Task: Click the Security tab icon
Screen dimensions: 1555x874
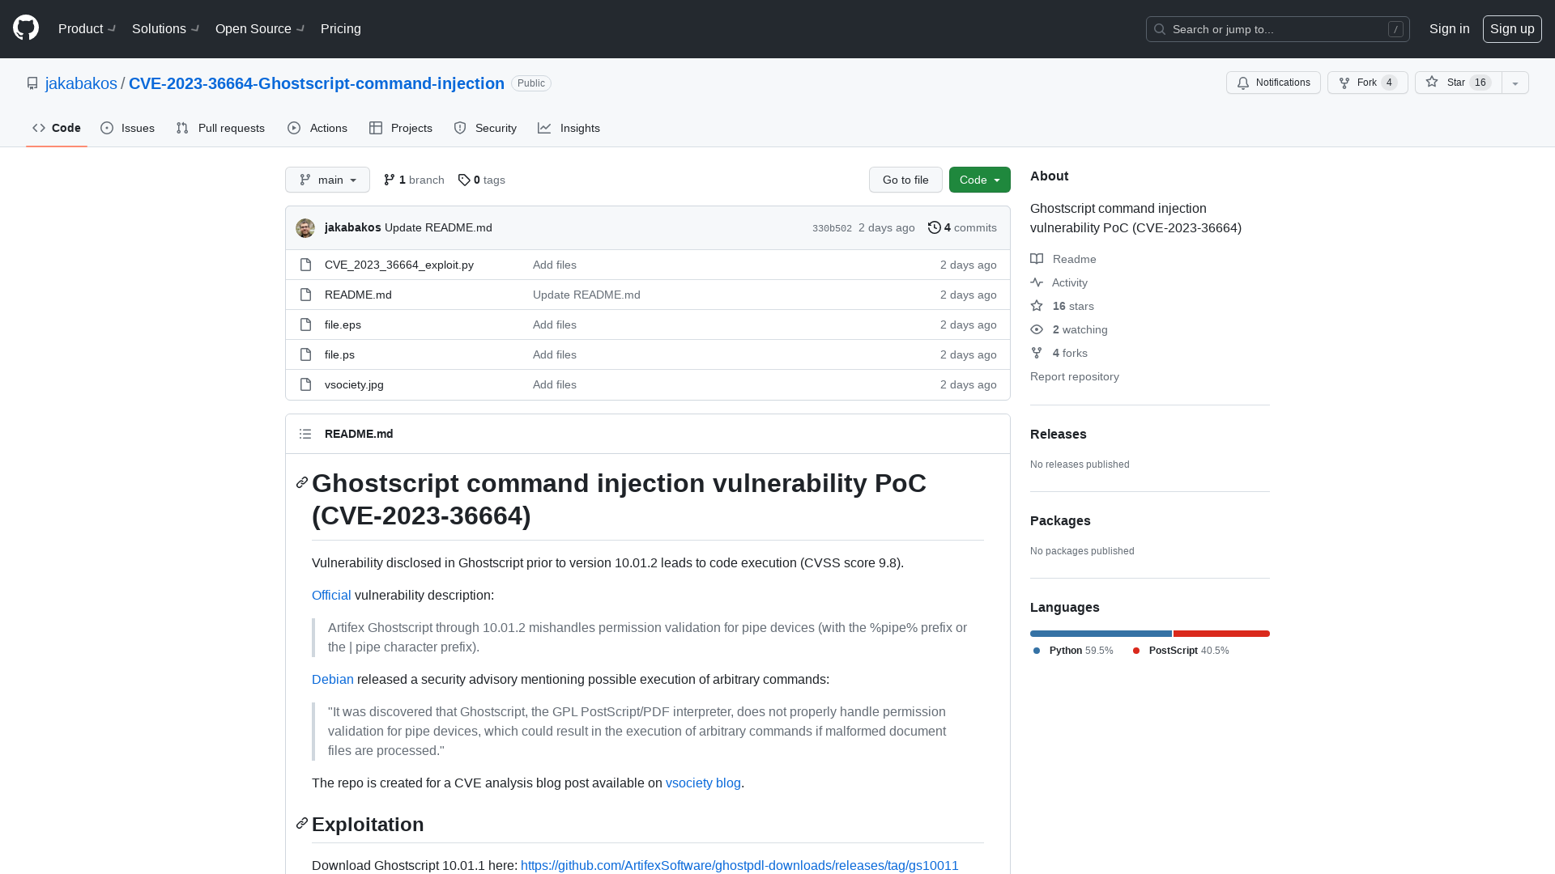Action: (x=459, y=128)
